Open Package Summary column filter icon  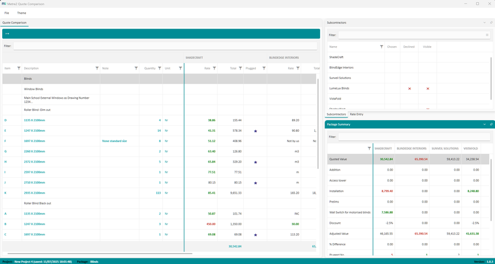tap(370, 148)
